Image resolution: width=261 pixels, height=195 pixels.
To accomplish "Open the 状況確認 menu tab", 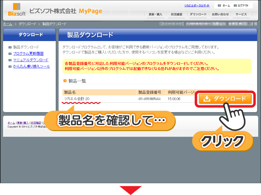I will click(x=176, y=14).
